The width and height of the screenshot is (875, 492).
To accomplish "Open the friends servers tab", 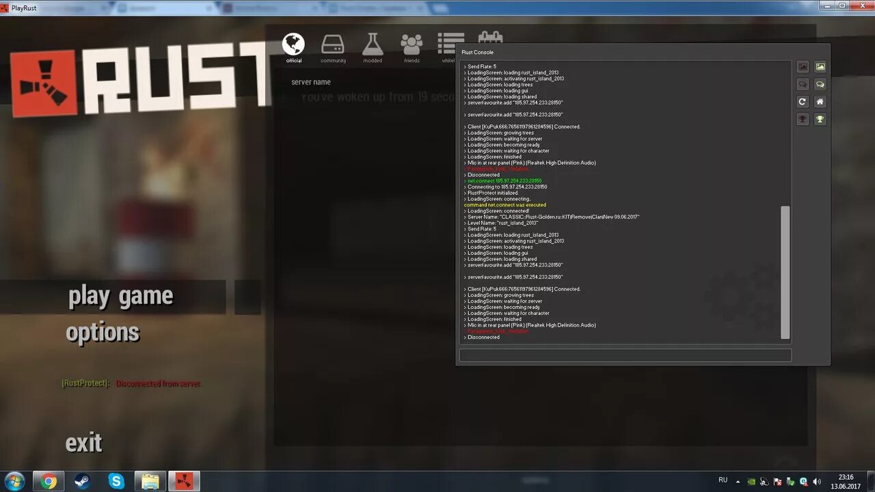I will (412, 48).
